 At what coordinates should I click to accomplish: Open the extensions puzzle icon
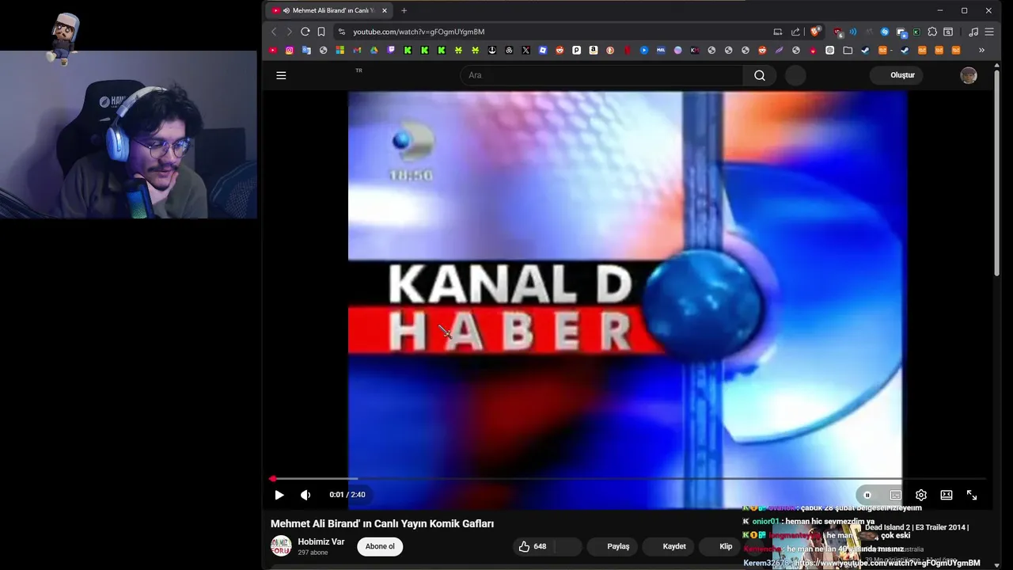click(x=932, y=32)
